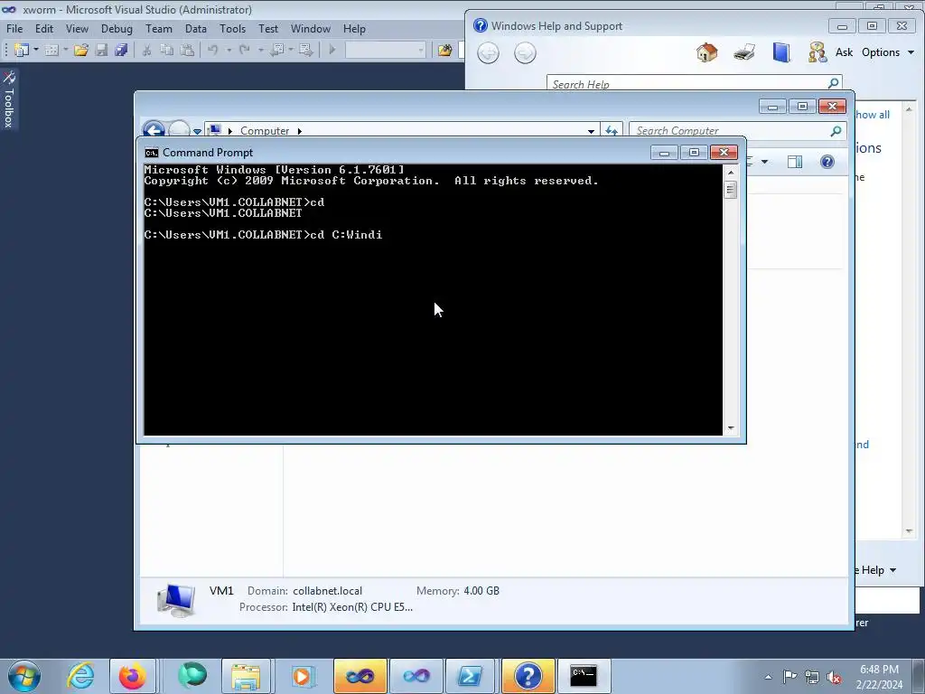Screen dimensions: 925x694
Task: Open the New Project dropdown arrow
Action: 36,51
